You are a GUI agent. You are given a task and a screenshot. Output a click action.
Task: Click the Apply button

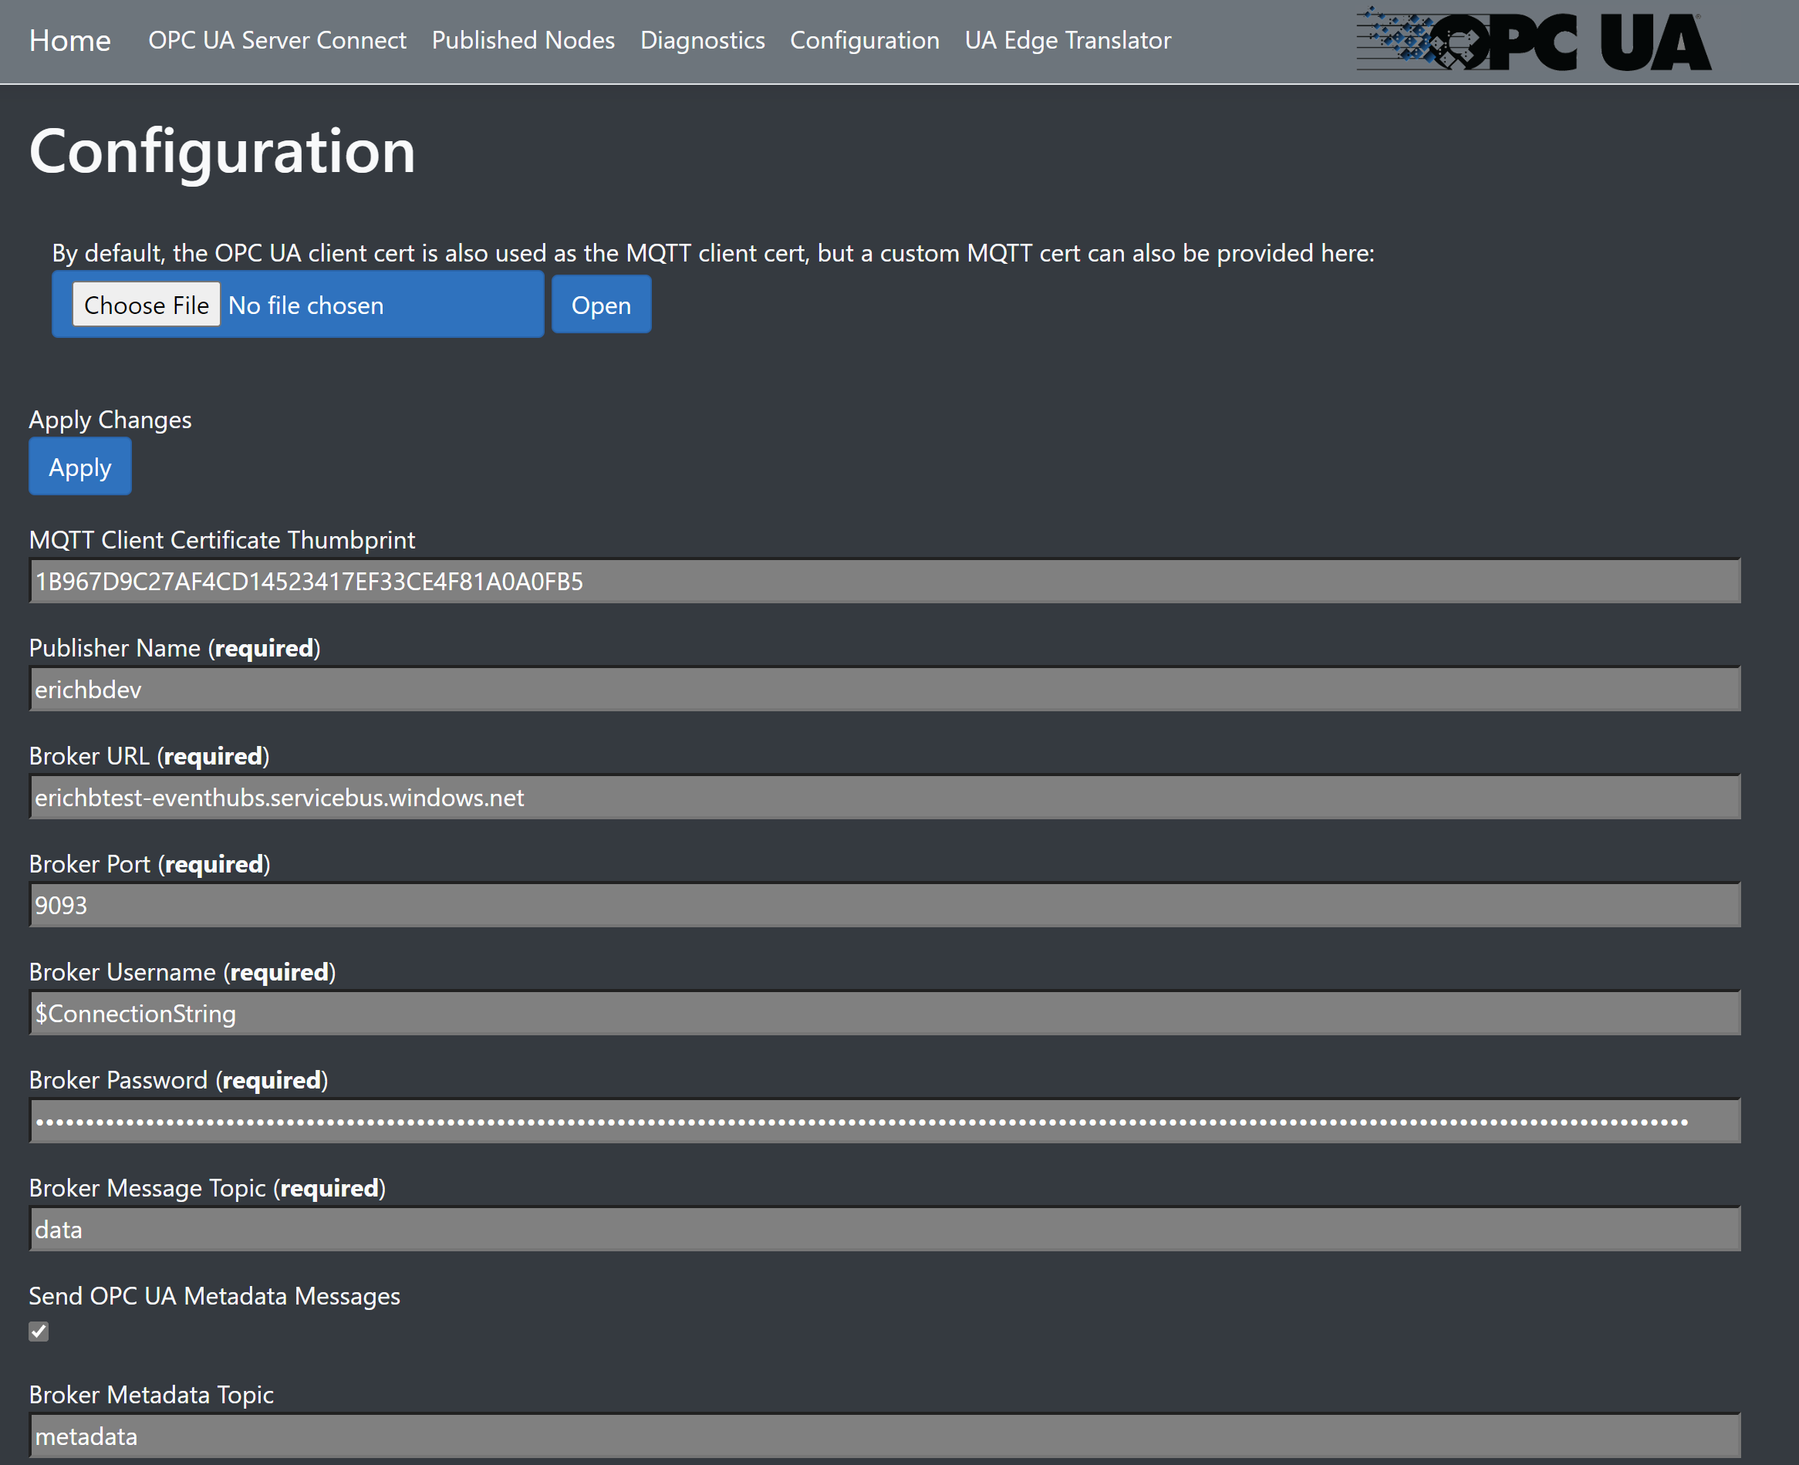click(80, 467)
